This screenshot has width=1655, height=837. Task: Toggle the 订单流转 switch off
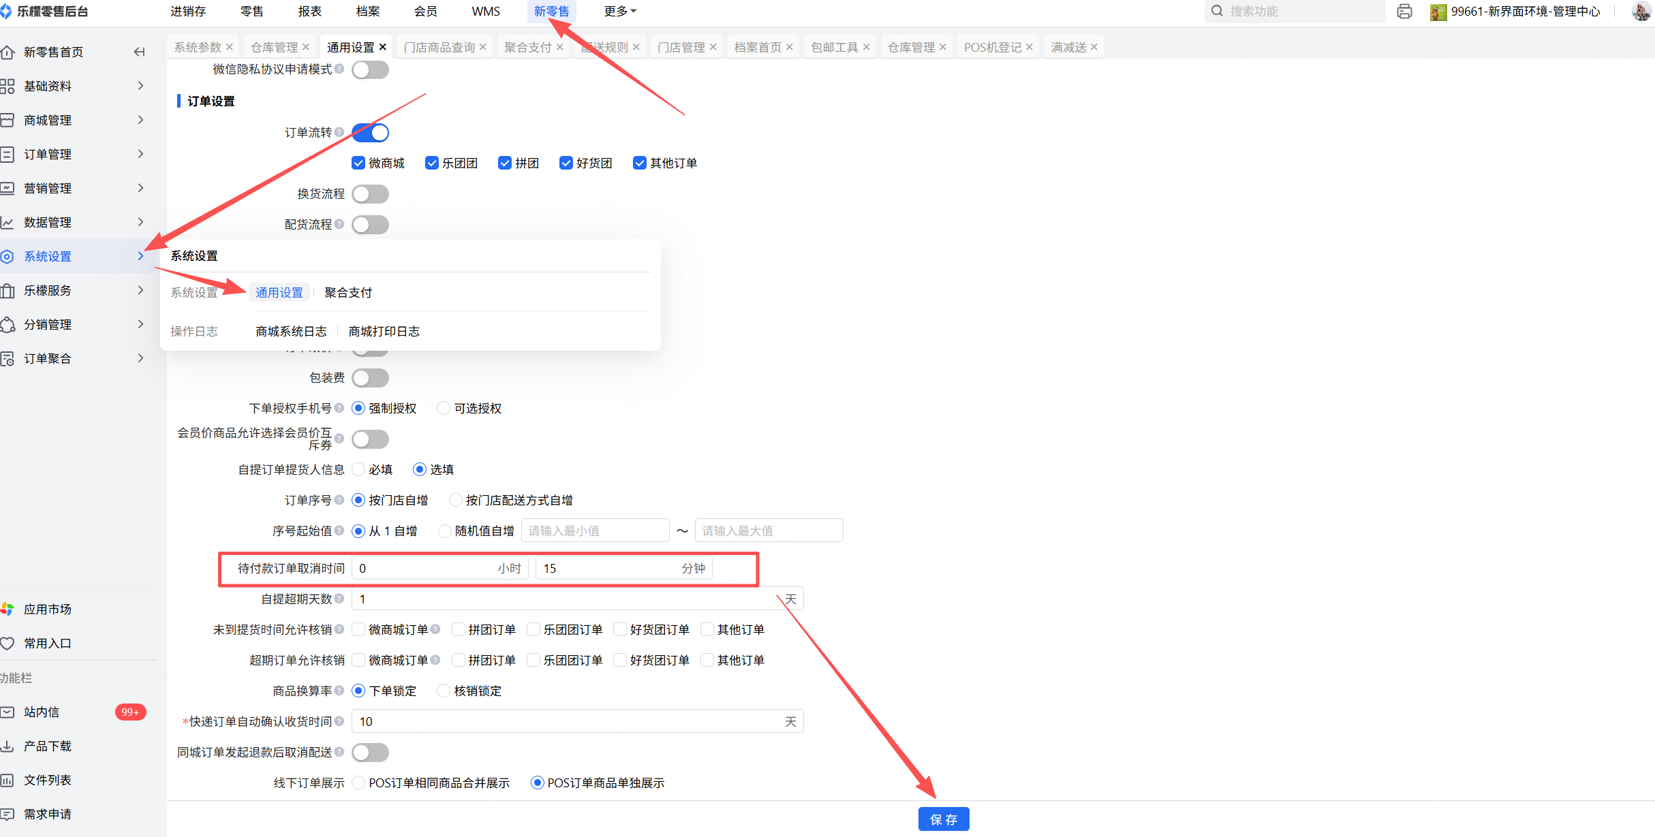click(371, 133)
